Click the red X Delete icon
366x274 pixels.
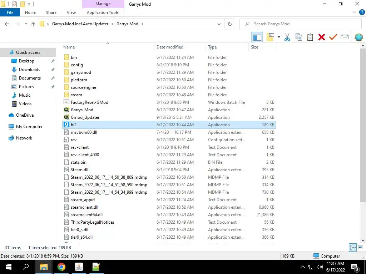click(321, 37)
